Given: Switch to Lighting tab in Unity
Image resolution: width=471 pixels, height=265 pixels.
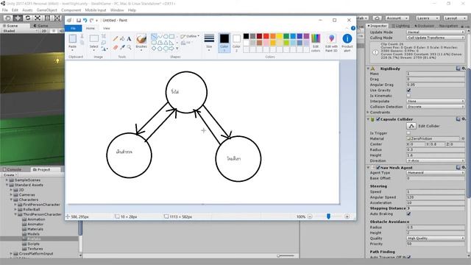Looking at the screenshot, I should click(401, 26).
